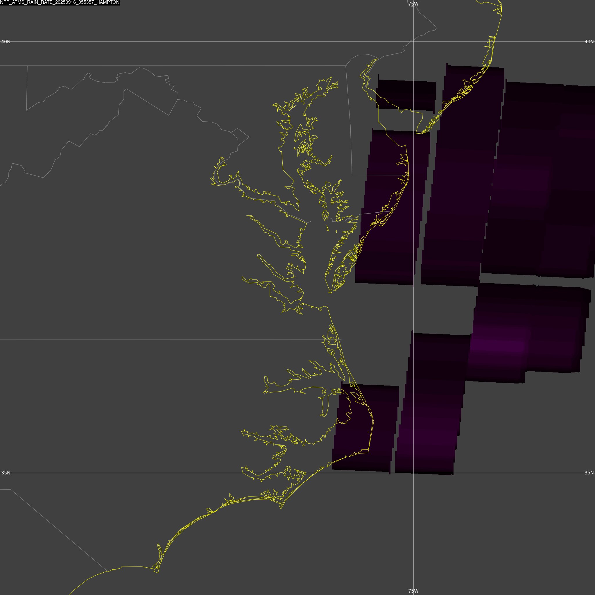Click the right 40N latitude label
The height and width of the screenshot is (595, 595).
(589, 42)
